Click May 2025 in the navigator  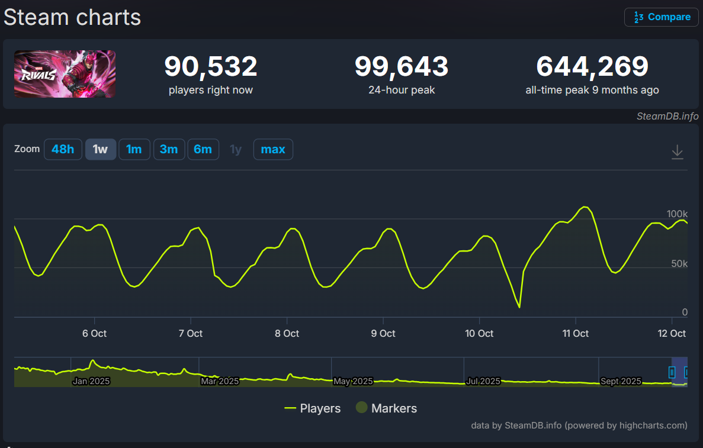353,381
